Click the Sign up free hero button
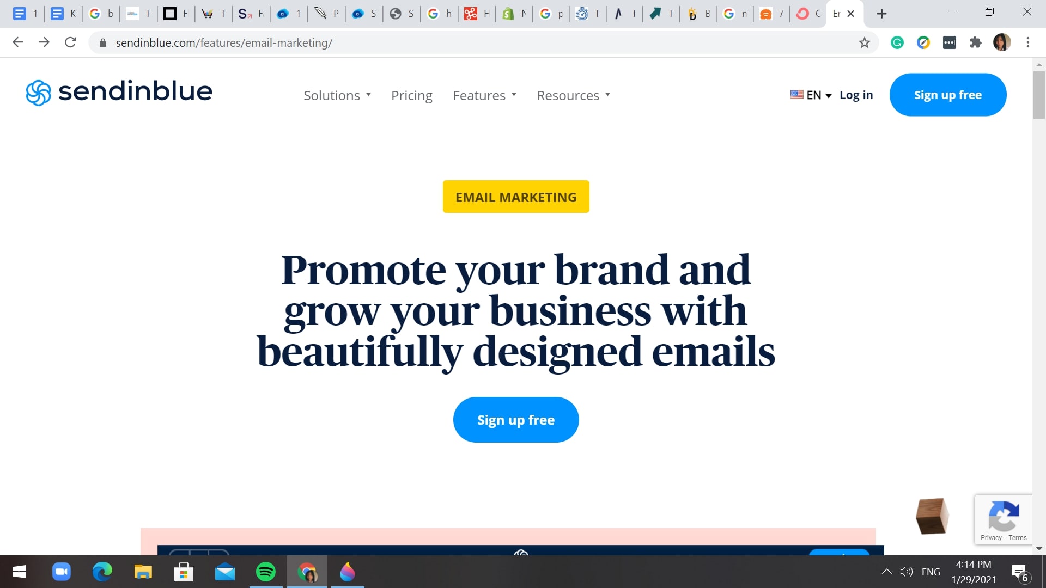 [x=516, y=419]
